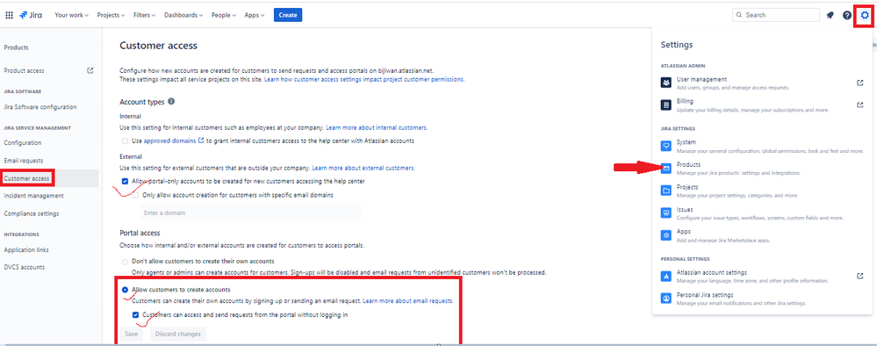Screen dimensions: 877x346
Task: Check only allow specific email domains
Action: coord(136,196)
